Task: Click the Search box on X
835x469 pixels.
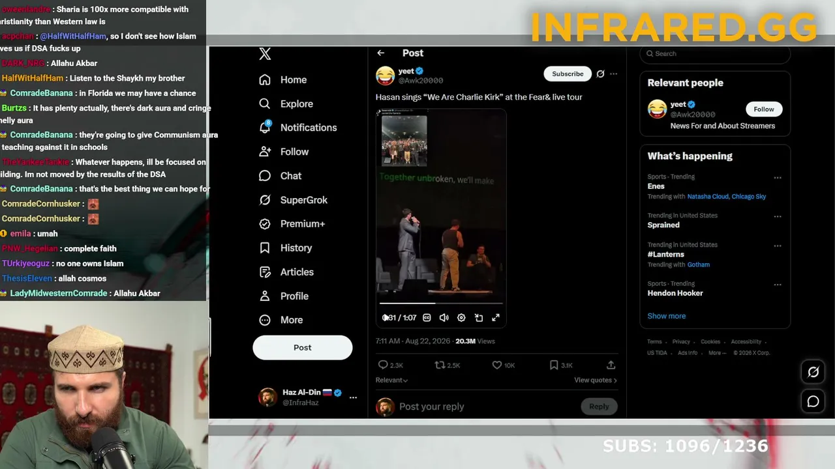Action: [x=715, y=54]
